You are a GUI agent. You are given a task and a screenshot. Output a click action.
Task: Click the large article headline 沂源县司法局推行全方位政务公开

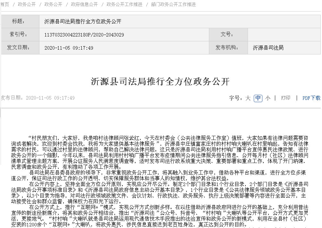coord(160,81)
